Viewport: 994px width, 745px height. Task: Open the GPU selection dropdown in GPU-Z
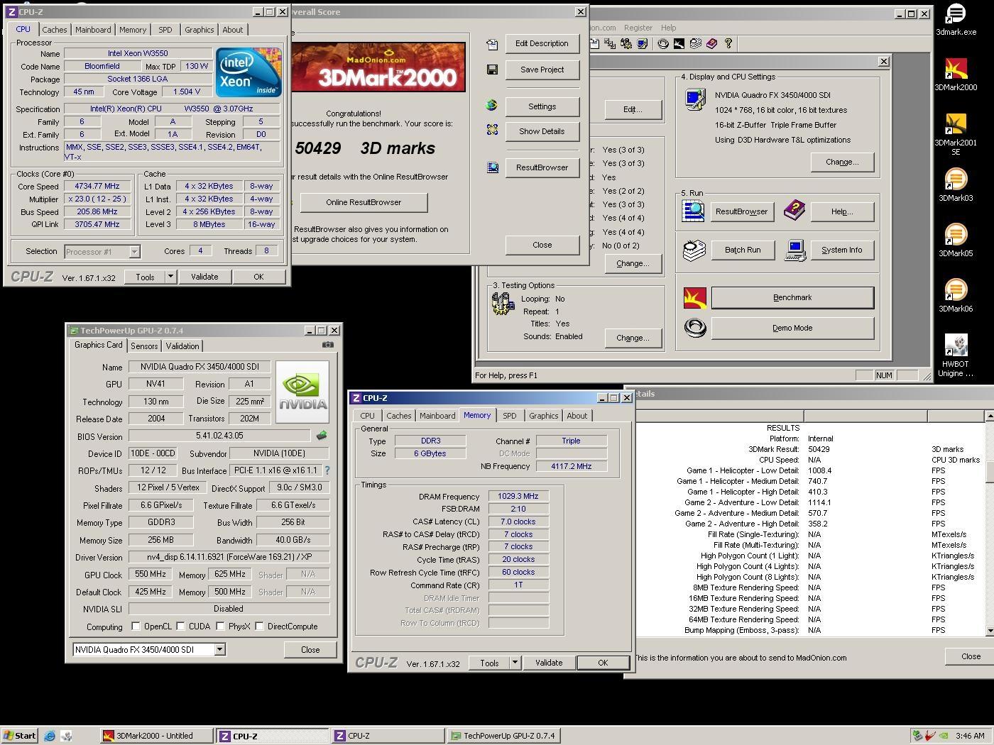point(219,649)
